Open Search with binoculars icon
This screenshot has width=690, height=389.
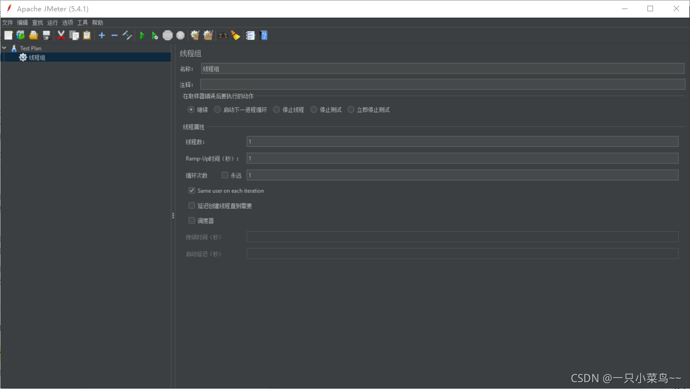click(223, 35)
